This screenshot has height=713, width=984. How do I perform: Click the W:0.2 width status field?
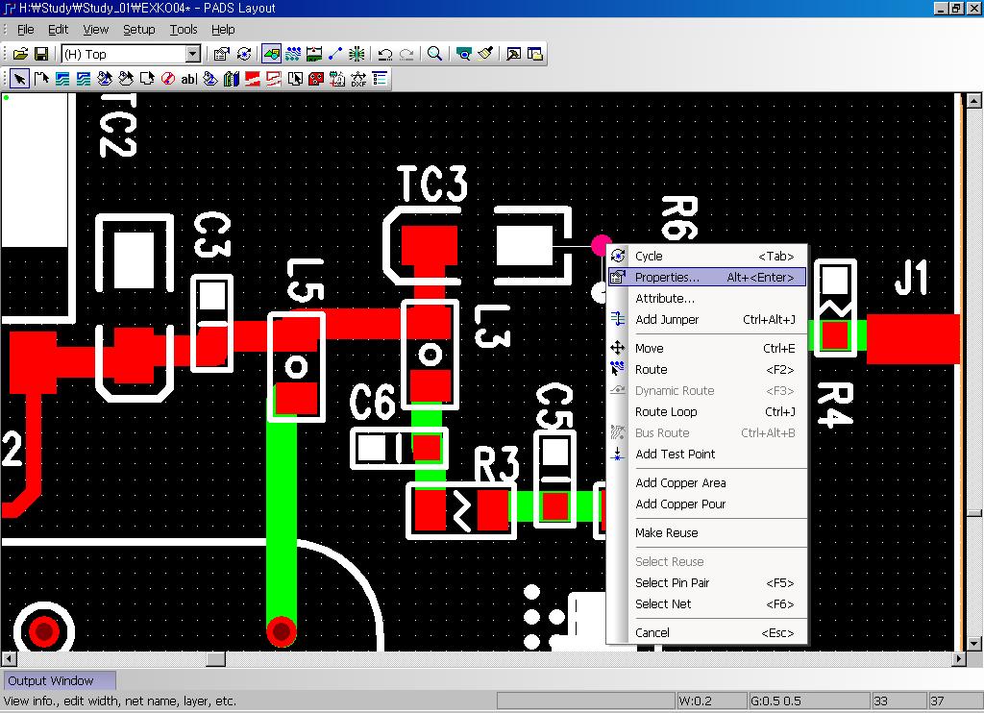pos(712,701)
